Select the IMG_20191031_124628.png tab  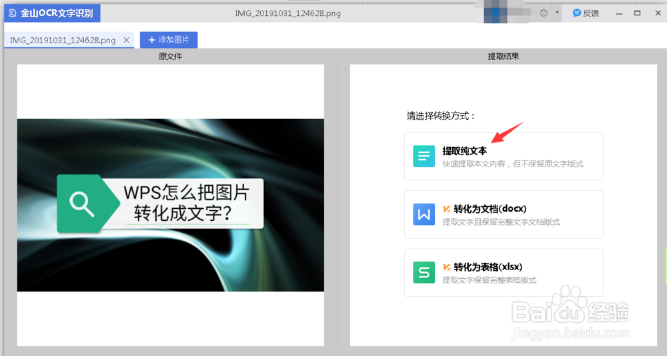(x=69, y=40)
